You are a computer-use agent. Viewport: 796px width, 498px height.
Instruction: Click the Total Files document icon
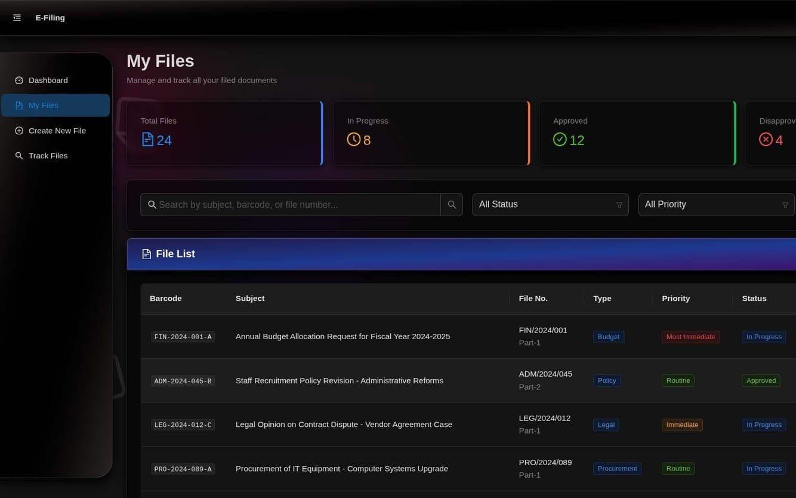[x=147, y=140]
